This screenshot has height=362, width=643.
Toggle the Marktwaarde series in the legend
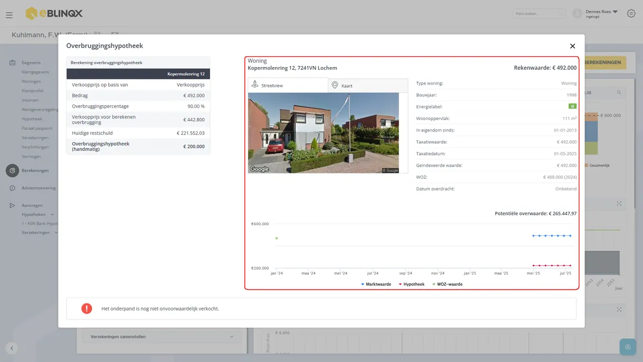pyautogui.click(x=376, y=284)
